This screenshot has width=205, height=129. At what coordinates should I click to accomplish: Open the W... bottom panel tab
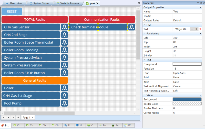click(x=129, y=125)
